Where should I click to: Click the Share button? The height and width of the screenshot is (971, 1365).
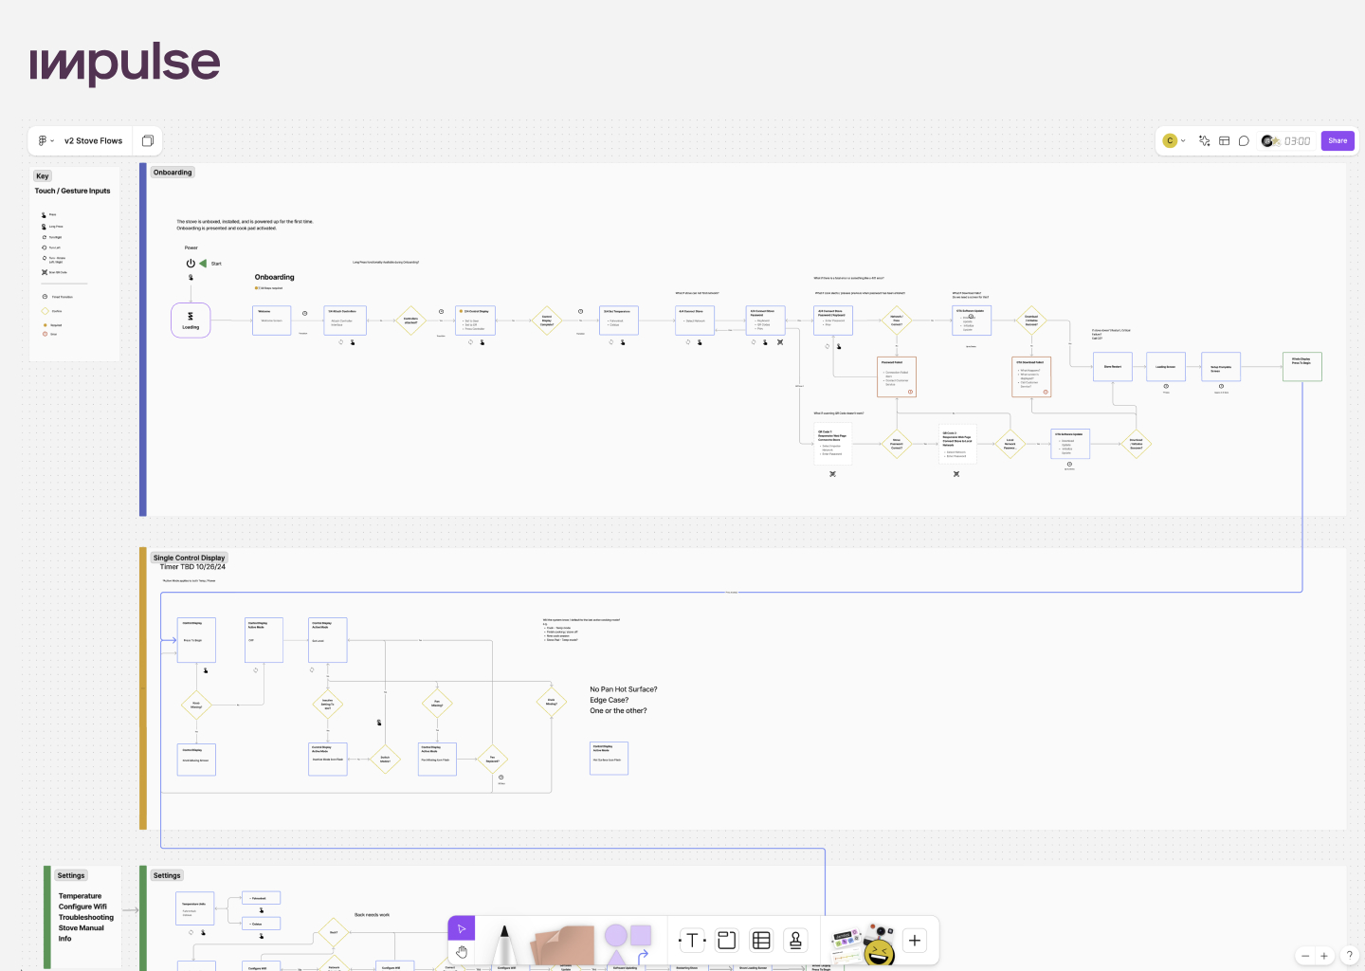coord(1338,141)
